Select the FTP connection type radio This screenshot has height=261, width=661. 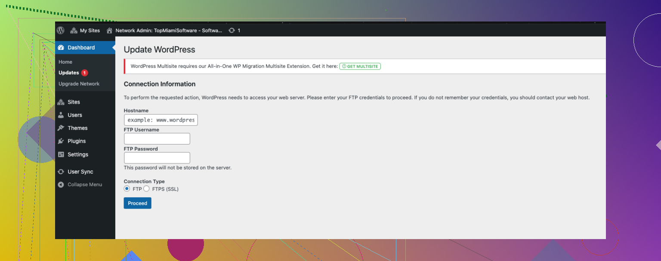127,189
